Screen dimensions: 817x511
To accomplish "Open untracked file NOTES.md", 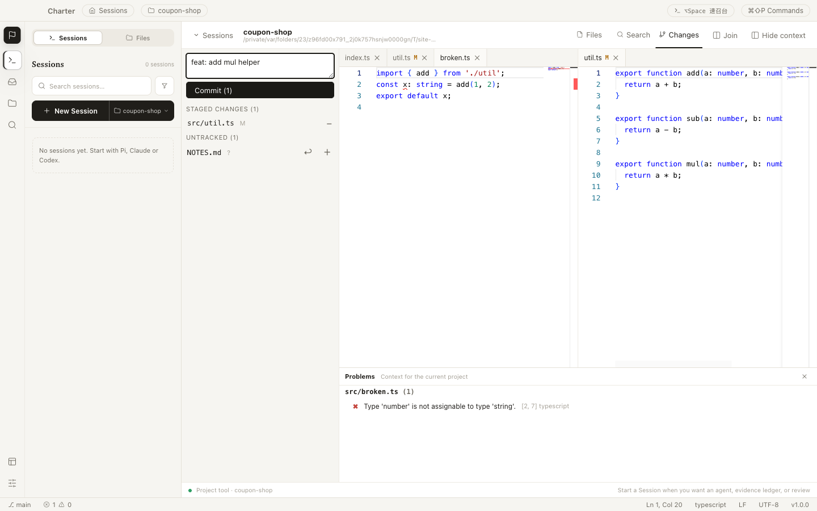I will 204,152.
